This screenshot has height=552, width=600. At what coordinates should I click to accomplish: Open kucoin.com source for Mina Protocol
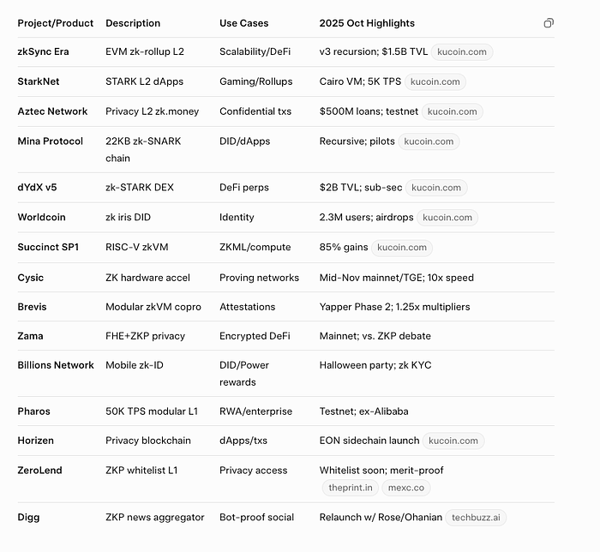point(429,141)
